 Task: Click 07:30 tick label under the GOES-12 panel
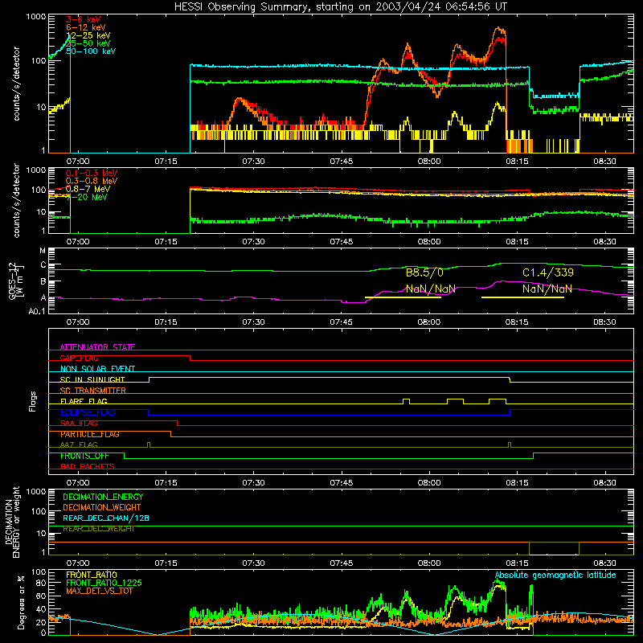[253, 322]
